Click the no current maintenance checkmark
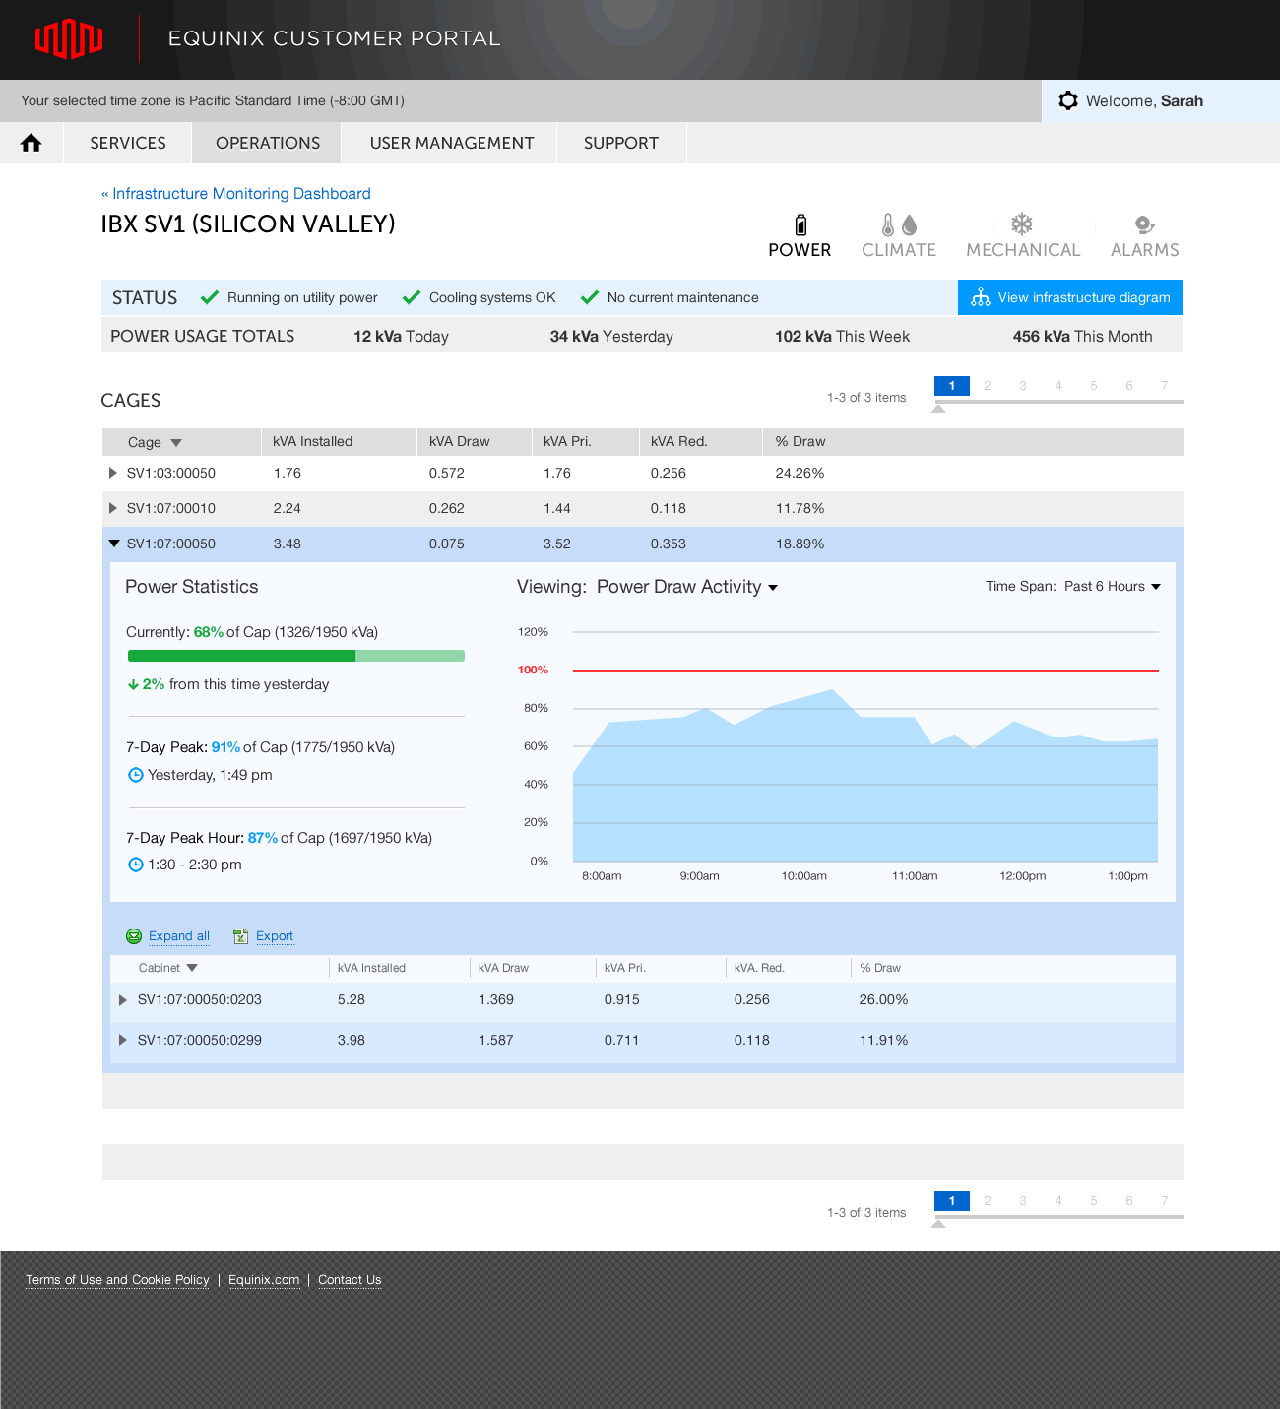The width and height of the screenshot is (1280, 1409). (590, 297)
